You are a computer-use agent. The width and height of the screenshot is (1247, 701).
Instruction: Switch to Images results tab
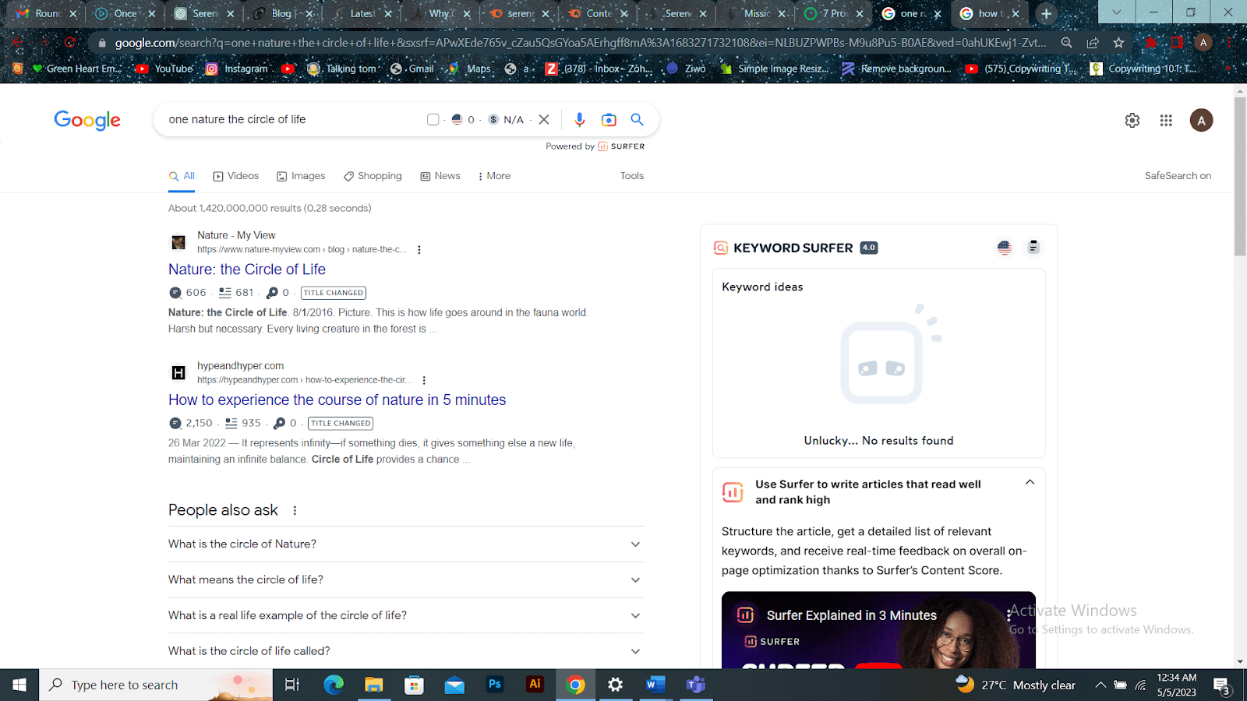301,176
